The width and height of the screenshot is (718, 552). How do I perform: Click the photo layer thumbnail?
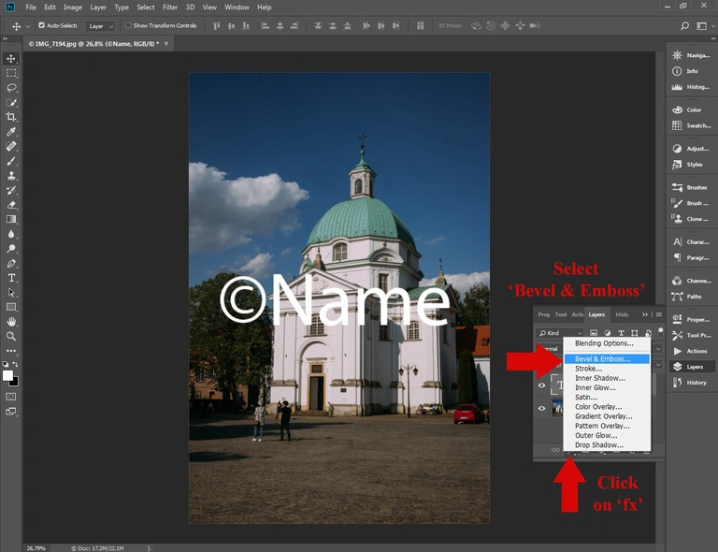click(x=557, y=408)
